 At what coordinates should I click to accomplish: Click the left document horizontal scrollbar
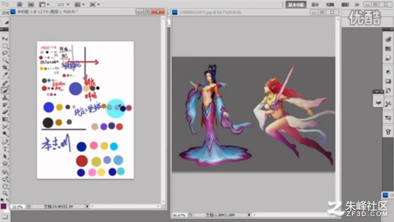[125, 206]
